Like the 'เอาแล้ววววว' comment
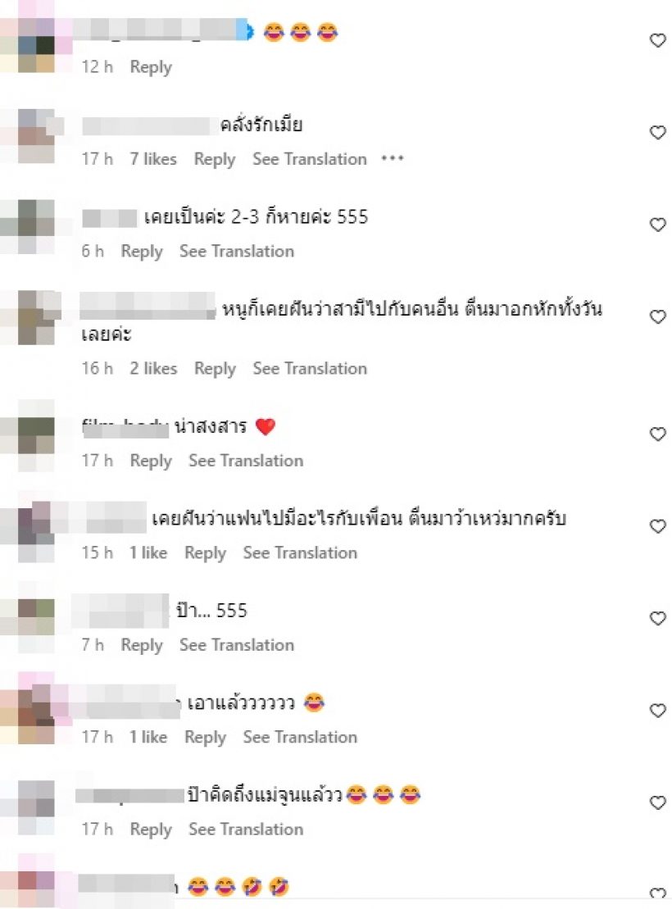672x909 pixels. click(x=657, y=710)
